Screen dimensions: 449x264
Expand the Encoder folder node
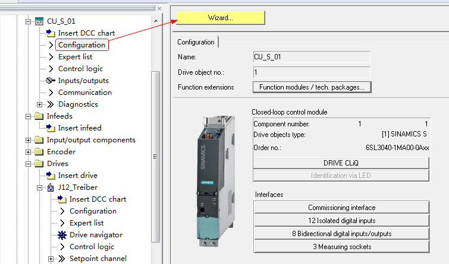pos(28,152)
